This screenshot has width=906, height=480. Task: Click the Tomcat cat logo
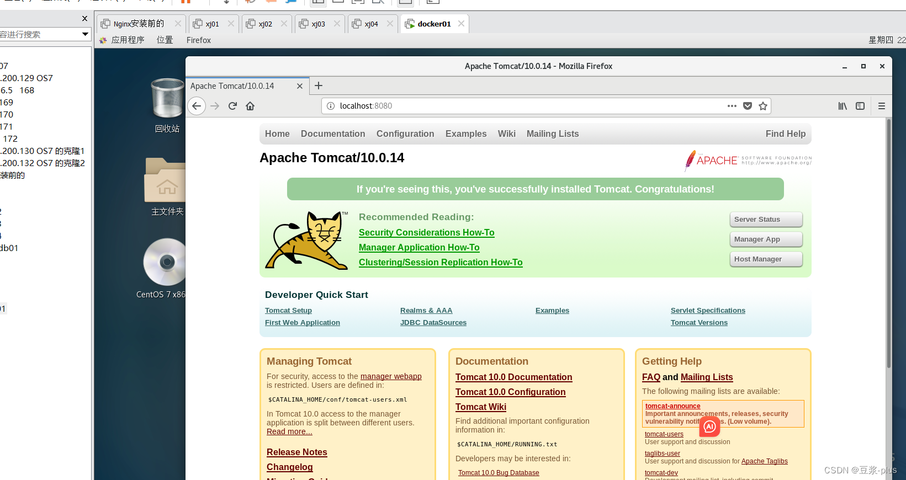coord(306,240)
